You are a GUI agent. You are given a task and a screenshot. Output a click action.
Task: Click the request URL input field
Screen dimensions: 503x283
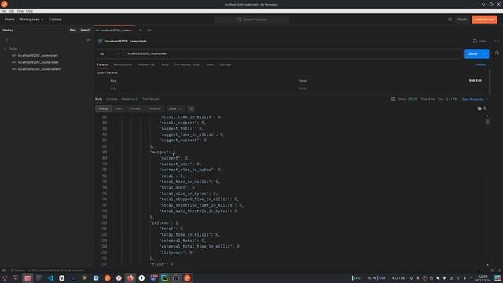pyautogui.click(x=293, y=54)
